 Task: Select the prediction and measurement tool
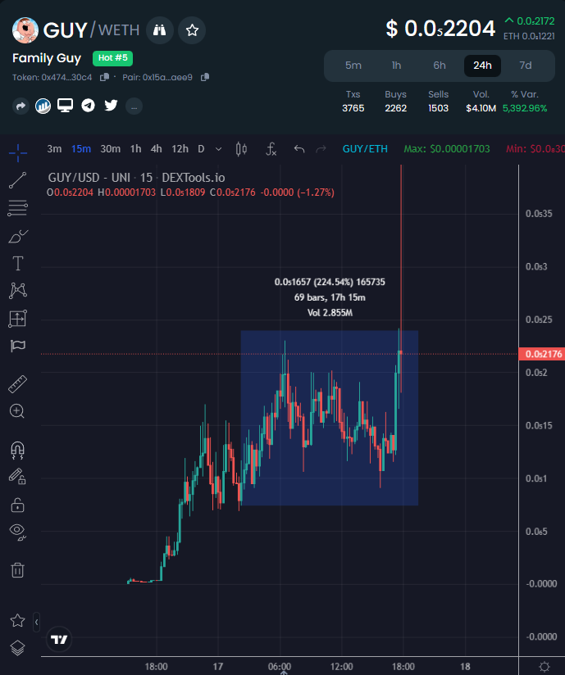(18, 319)
